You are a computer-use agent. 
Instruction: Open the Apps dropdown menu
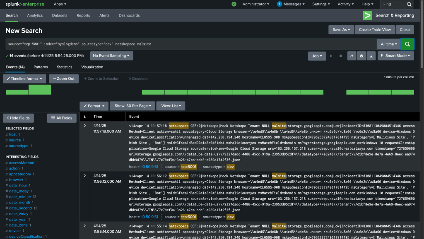(x=60, y=4)
